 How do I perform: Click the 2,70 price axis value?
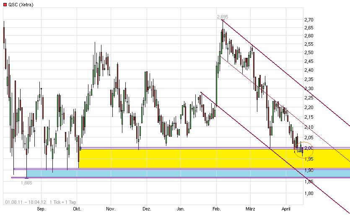[x=309, y=20]
